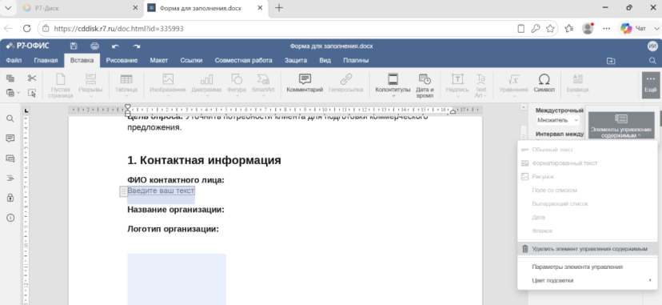Open the Изображение insert dropdown
Image resolution: width=662 pixels, height=305 pixels.
point(168,86)
